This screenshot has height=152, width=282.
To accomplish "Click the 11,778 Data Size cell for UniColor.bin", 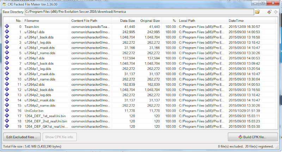I will click(x=130, y=111).
